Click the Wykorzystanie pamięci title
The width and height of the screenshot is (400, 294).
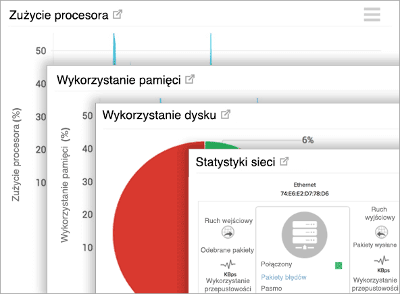click(x=119, y=80)
